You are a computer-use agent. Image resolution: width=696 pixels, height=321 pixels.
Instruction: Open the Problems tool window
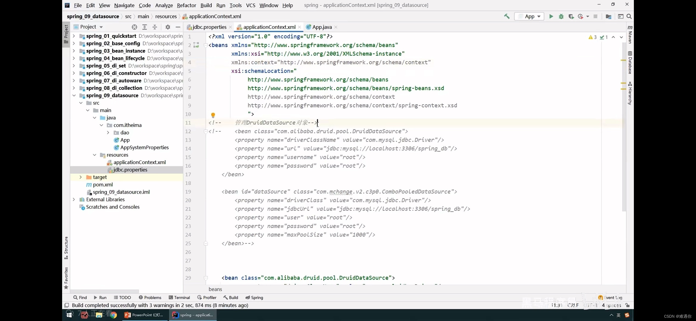pos(150,297)
